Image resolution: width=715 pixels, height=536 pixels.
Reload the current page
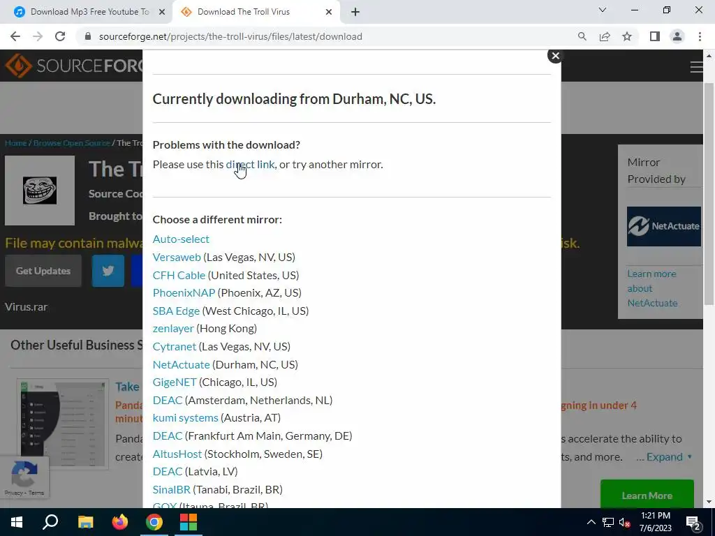pyautogui.click(x=60, y=36)
